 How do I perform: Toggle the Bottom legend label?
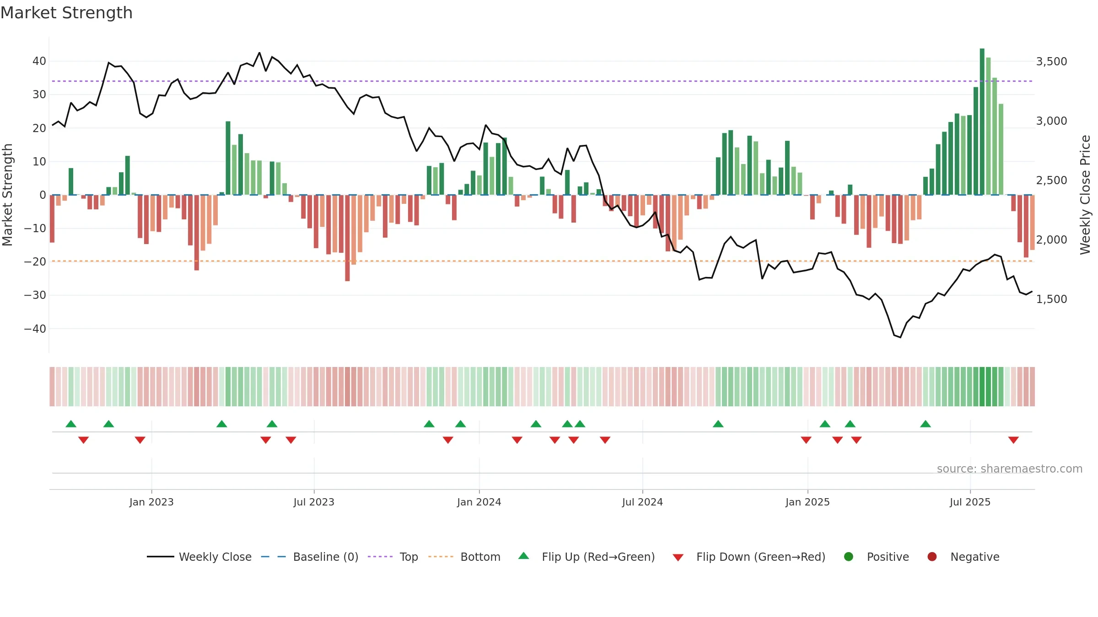pyautogui.click(x=480, y=557)
